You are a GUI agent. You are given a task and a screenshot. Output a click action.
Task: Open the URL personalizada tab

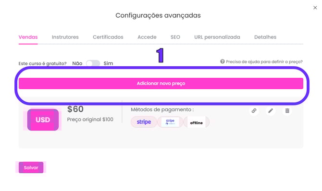[217, 37]
